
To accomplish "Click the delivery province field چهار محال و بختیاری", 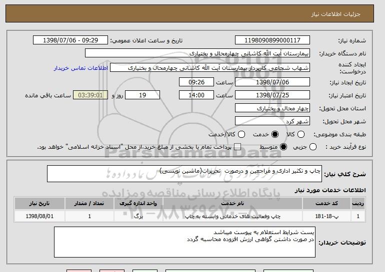I will pos(272,108).
